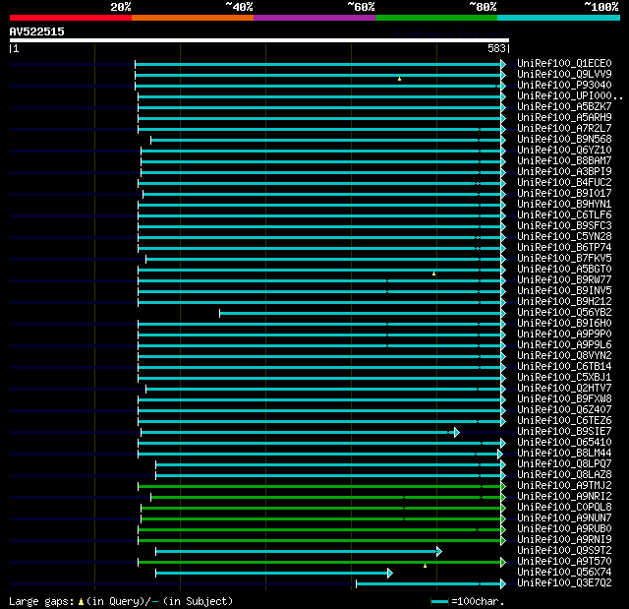Open the UniRef100_Q9LVV9 hit label

tap(564, 74)
